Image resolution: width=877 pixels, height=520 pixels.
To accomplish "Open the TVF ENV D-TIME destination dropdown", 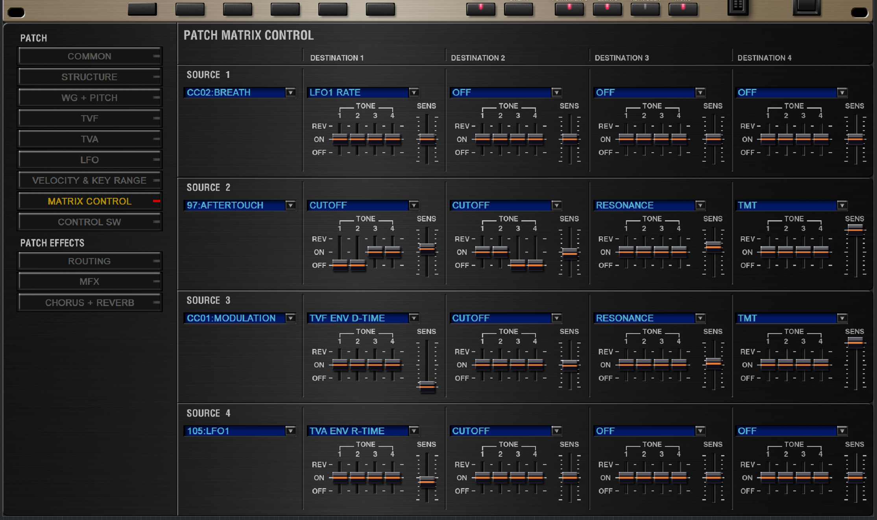I will 414,318.
